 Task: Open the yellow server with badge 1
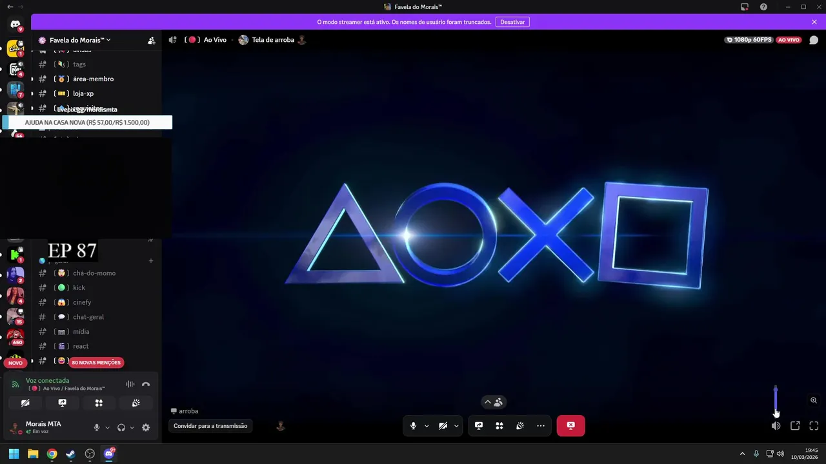[15, 48]
